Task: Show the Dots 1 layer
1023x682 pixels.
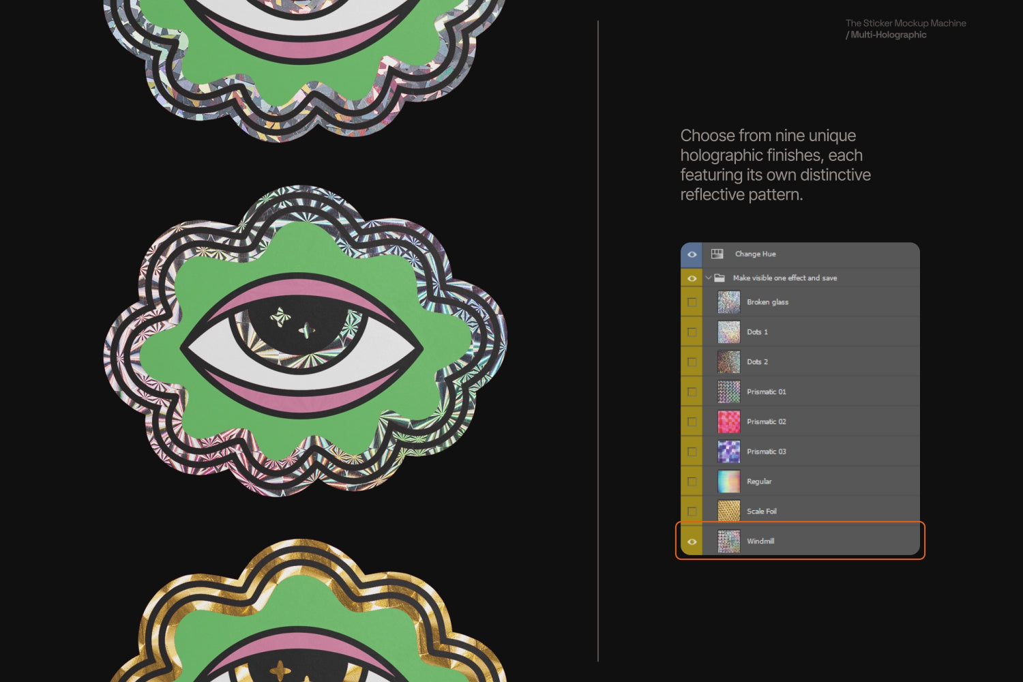Action: pos(692,332)
